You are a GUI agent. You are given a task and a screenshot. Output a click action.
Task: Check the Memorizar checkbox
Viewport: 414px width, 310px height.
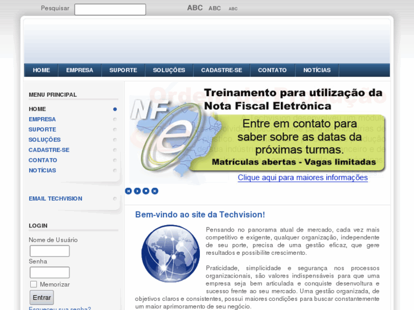pyautogui.click(x=34, y=284)
